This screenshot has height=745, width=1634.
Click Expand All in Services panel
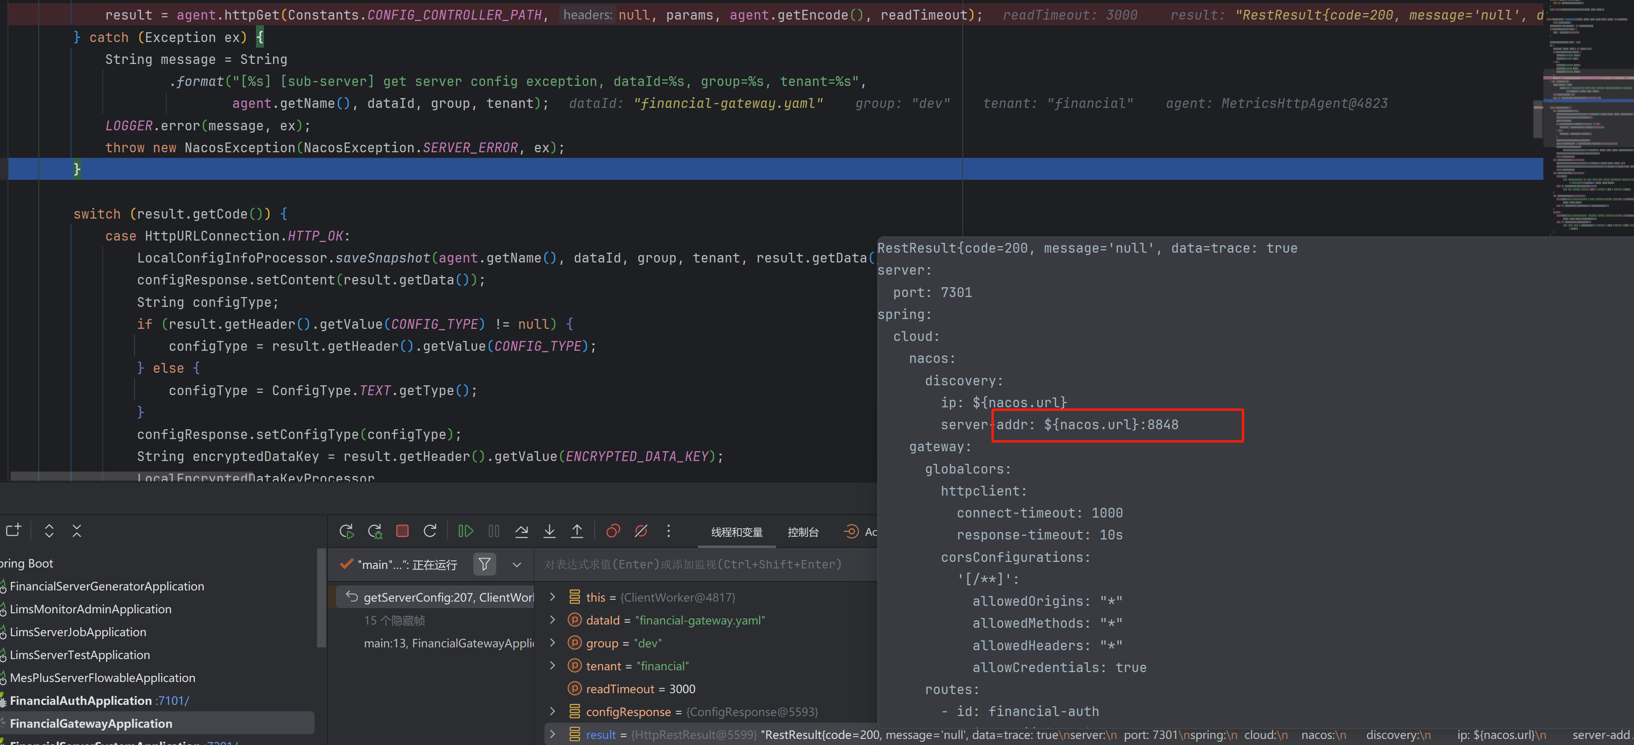[49, 531]
